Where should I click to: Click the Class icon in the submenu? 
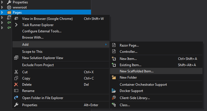coord(114,105)
